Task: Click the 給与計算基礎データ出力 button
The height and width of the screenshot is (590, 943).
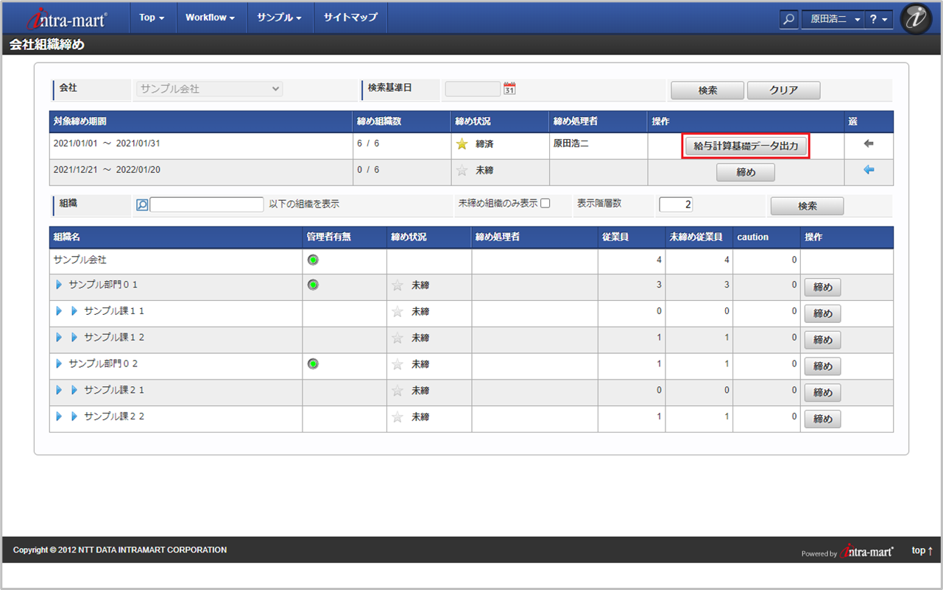Action: tap(746, 146)
